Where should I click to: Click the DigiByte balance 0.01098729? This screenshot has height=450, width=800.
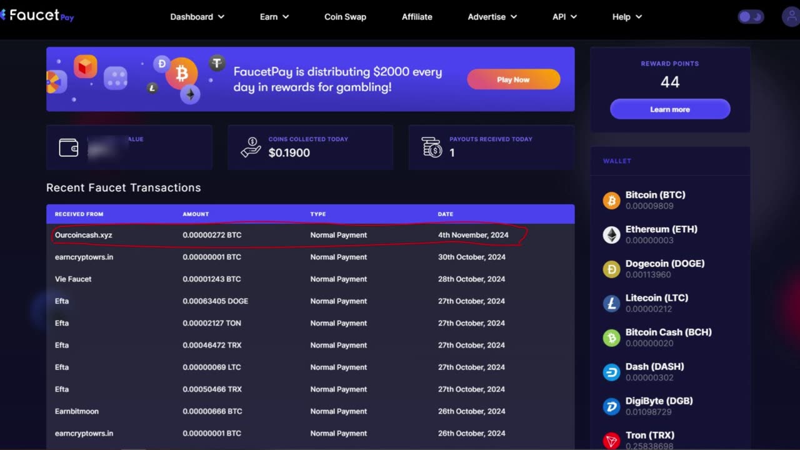click(649, 412)
